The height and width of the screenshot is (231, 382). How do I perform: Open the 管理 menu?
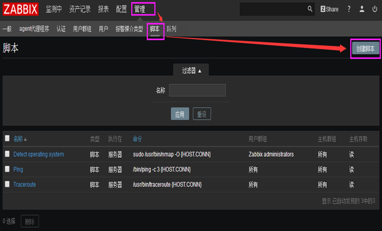point(140,9)
